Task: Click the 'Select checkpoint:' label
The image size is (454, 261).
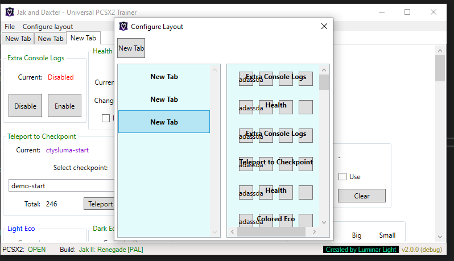Action: 80,168
